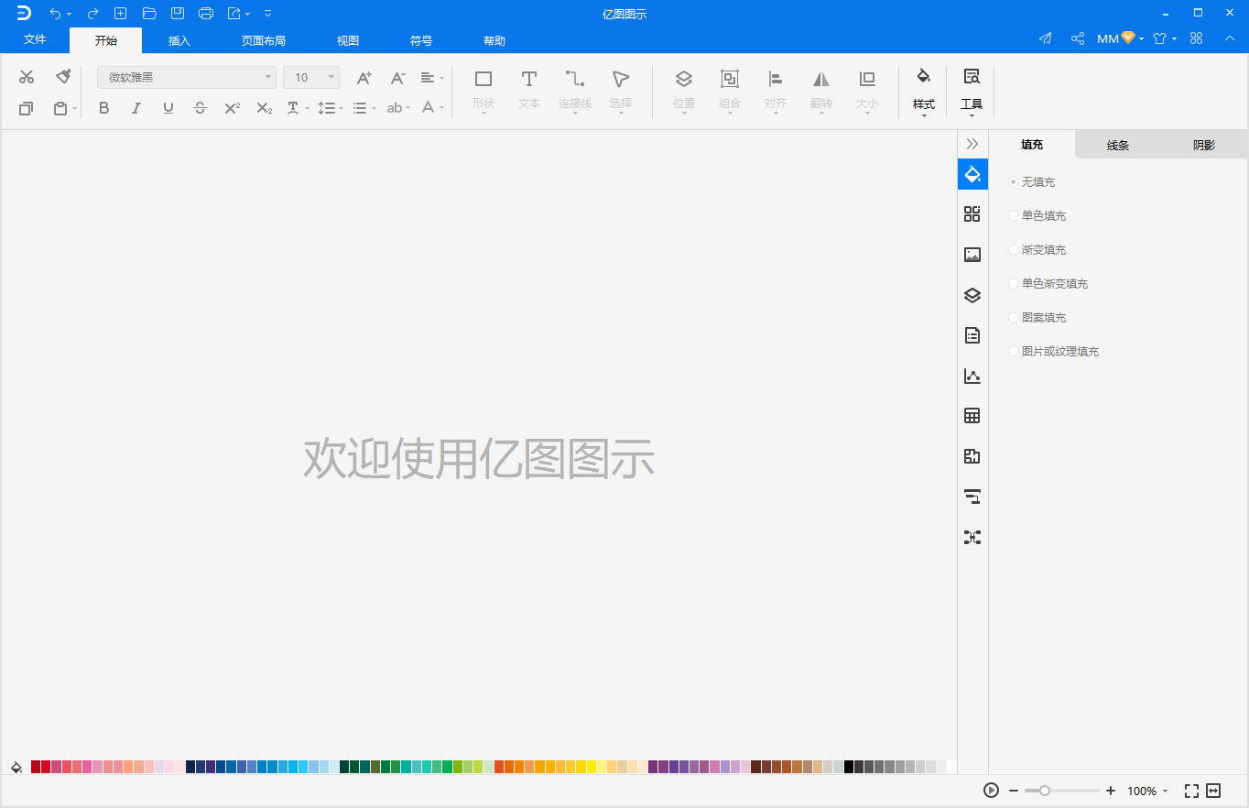Apply Strikethrough formatting

click(201, 108)
